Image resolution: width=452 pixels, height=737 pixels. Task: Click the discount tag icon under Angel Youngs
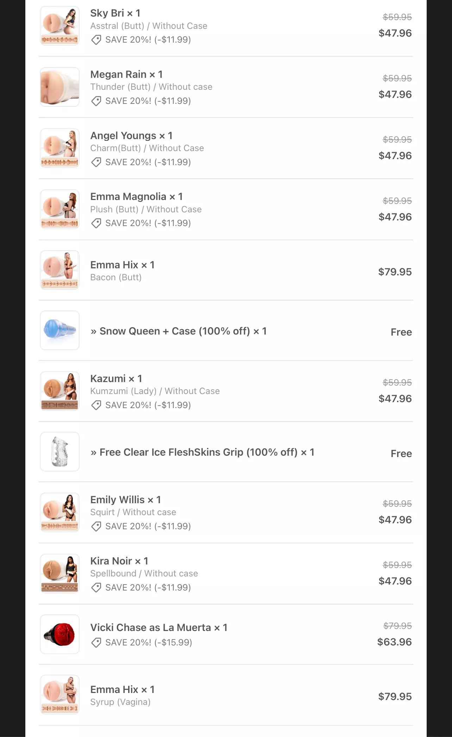(96, 162)
